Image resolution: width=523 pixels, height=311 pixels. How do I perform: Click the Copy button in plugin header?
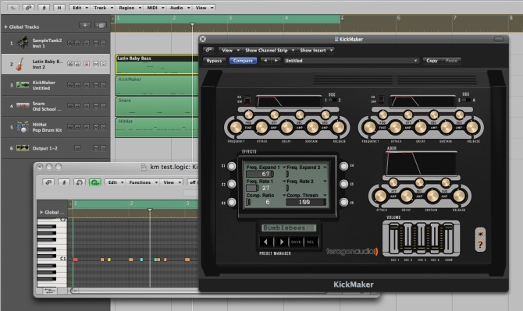coord(432,61)
